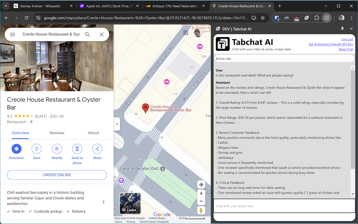Show your location on map
358x224 pixels.
click(x=201, y=185)
